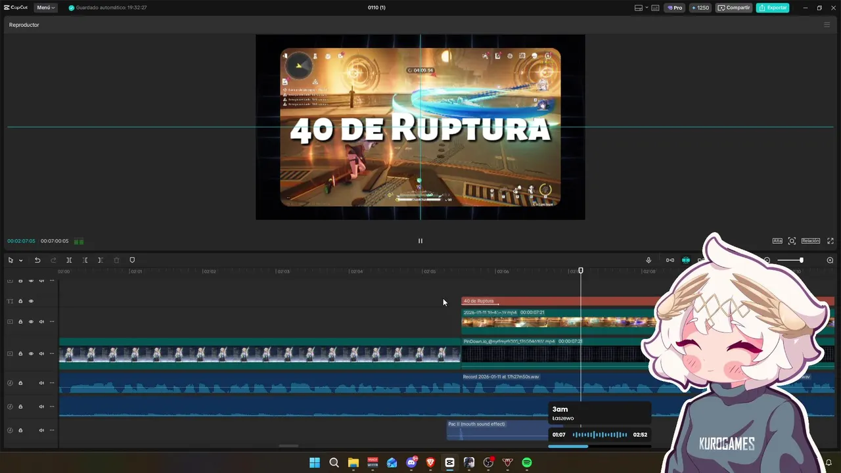Open the Reproductor panel hamburger menu
Image resolution: width=841 pixels, height=473 pixels.
coord(827,25)
